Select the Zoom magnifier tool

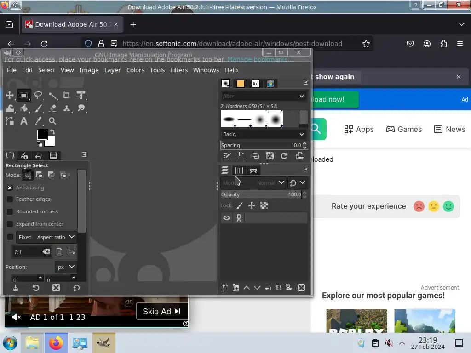point(52,121)
